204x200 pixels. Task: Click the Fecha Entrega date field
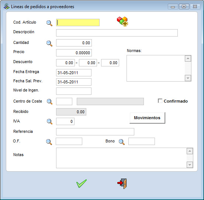tap(74, 73)
